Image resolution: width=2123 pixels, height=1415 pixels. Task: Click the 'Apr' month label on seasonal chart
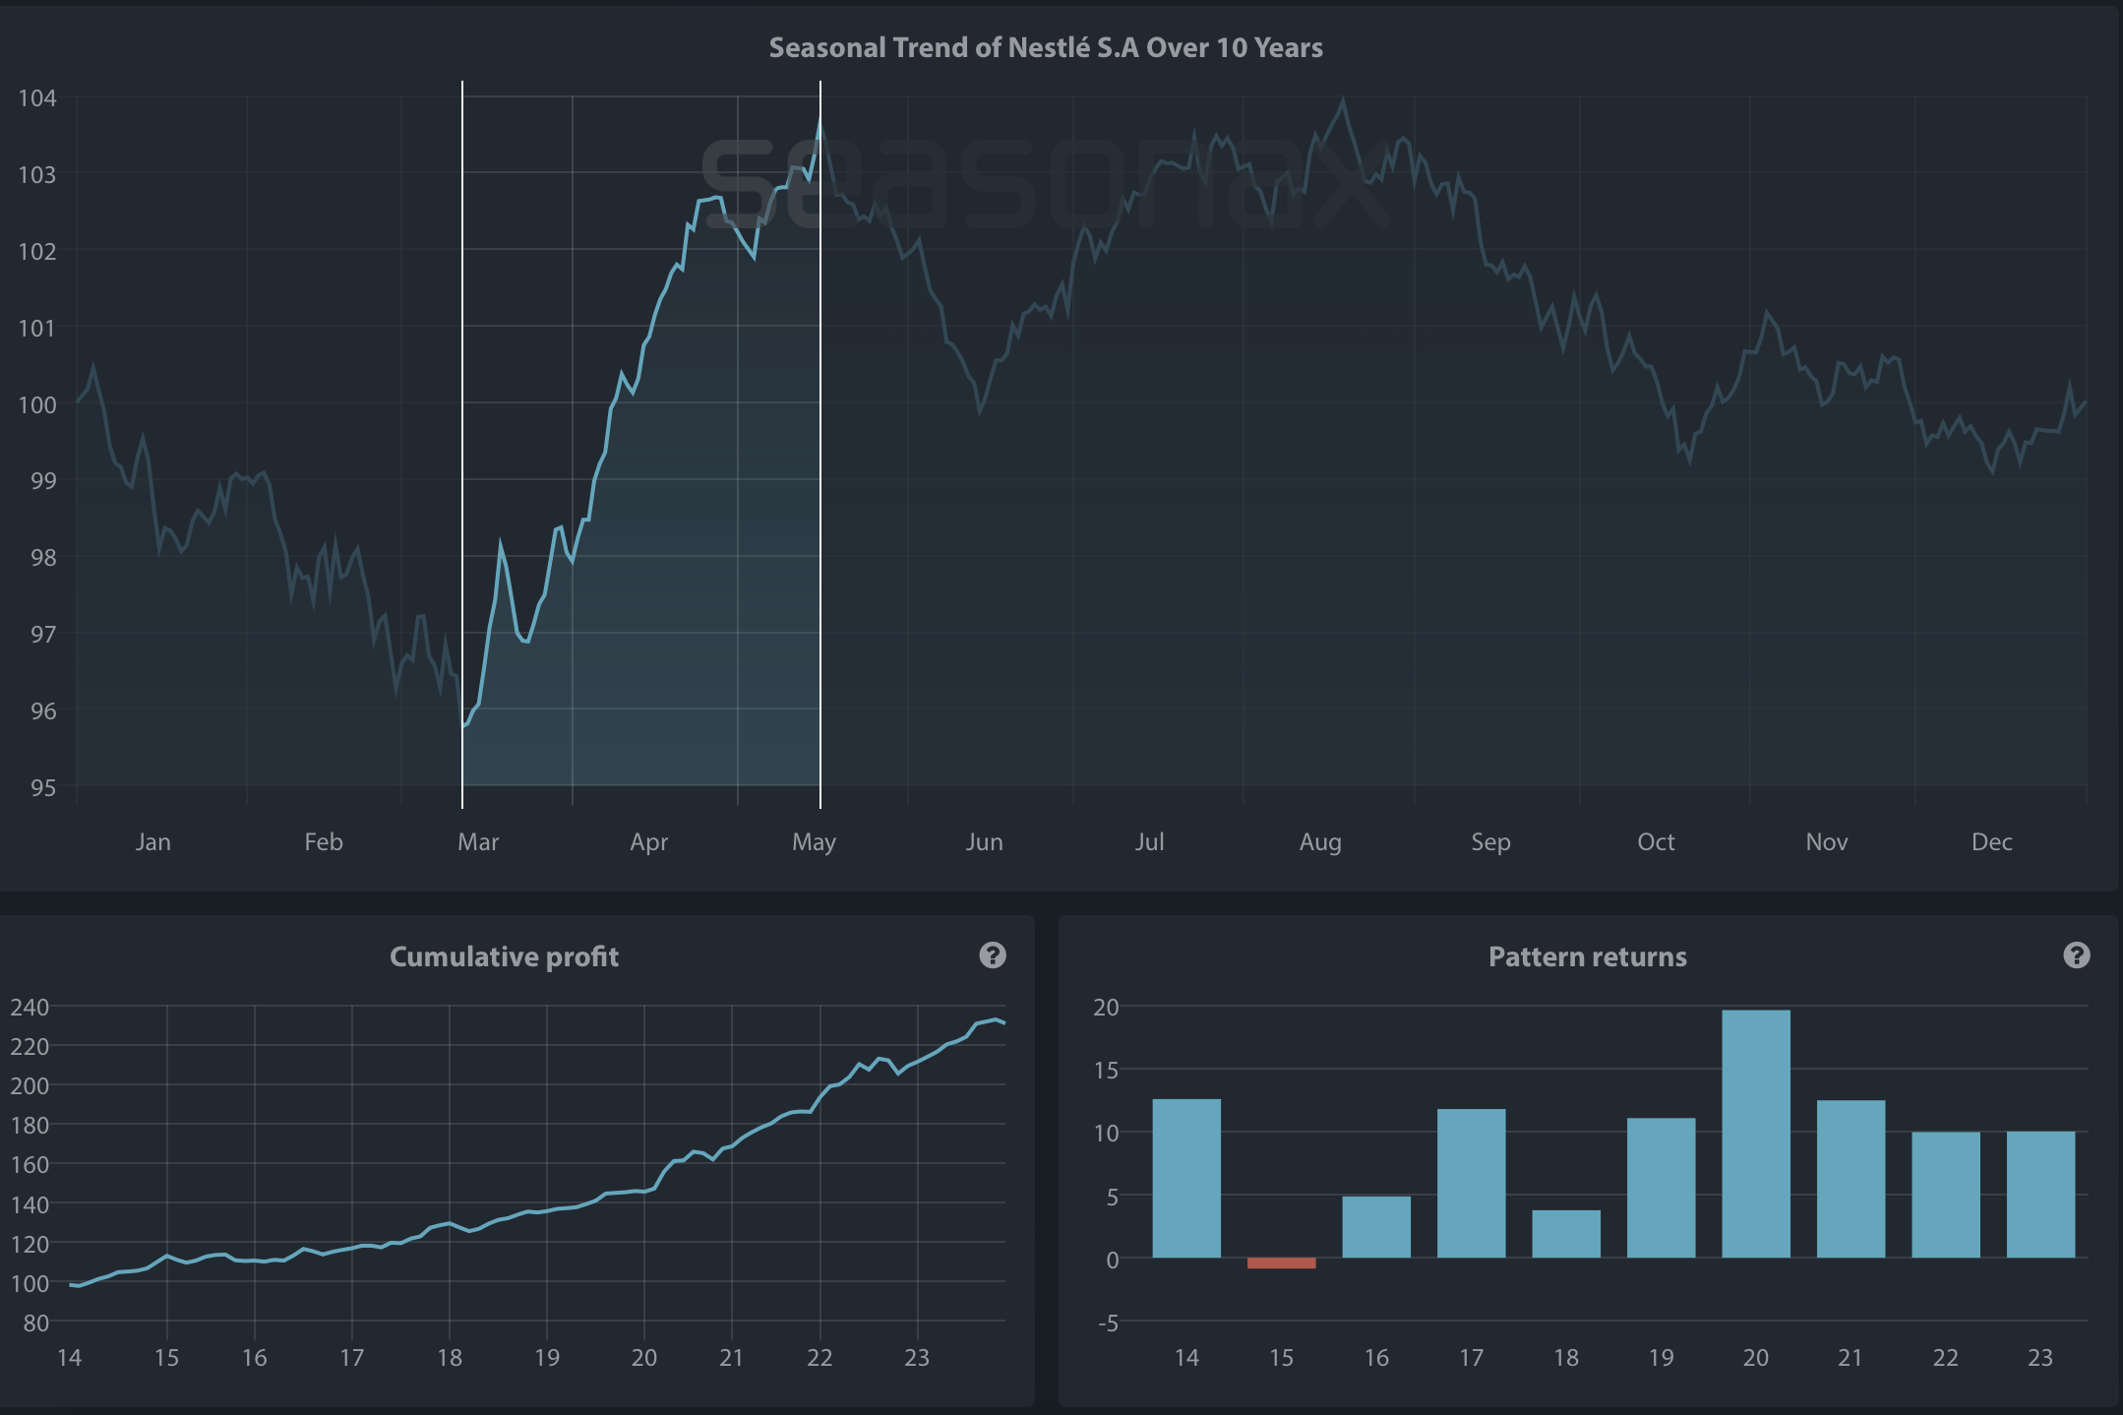(649, 841)
